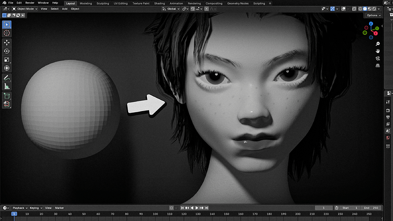Switch to the Sculpting workspace tab
This screenshot has width=393, height=221.
(103, 3)
